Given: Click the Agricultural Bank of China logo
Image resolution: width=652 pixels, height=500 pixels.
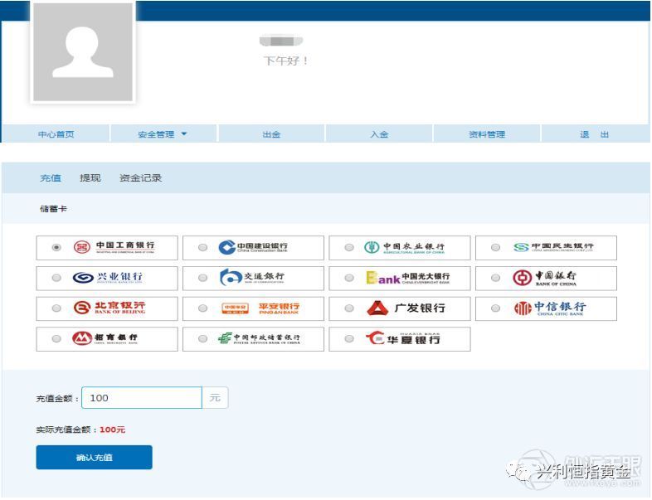Looking at the screenshot, I should coord(404,247).
